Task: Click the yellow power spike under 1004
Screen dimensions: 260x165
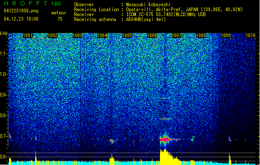Action: click(x=112, y=159)
